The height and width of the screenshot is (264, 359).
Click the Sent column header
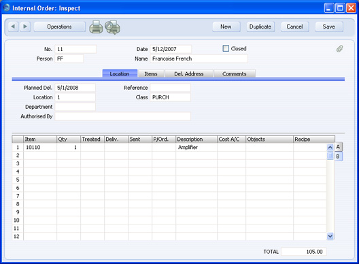pyautogui.click(x=140, y=139)
